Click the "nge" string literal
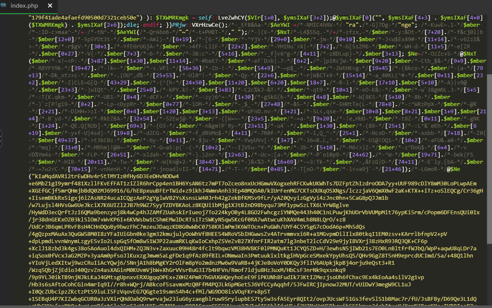This screenshot has height=308, width=492. [x=406, y=25]
